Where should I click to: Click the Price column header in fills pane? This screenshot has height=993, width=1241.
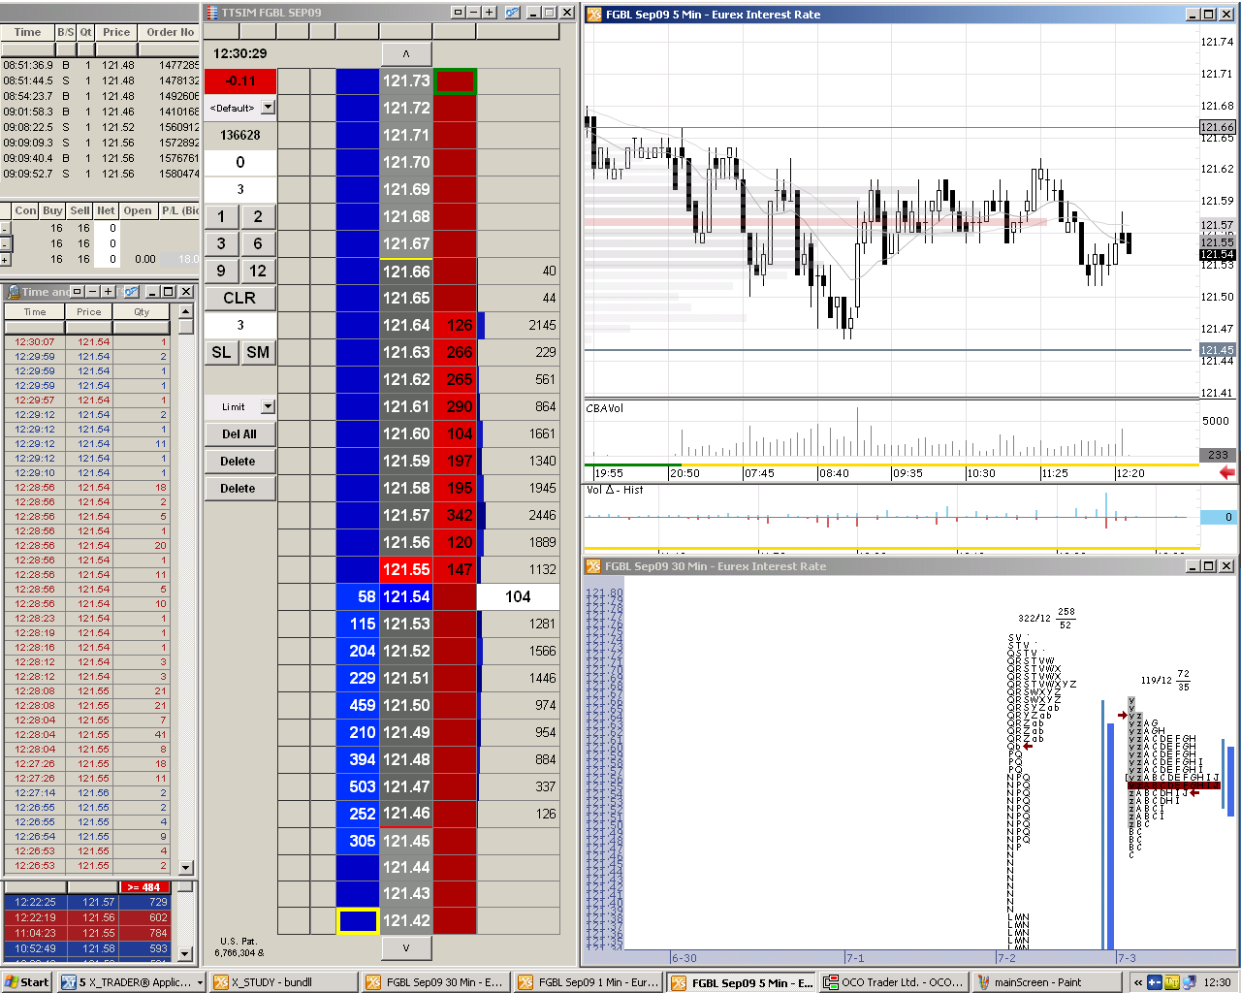116,32
